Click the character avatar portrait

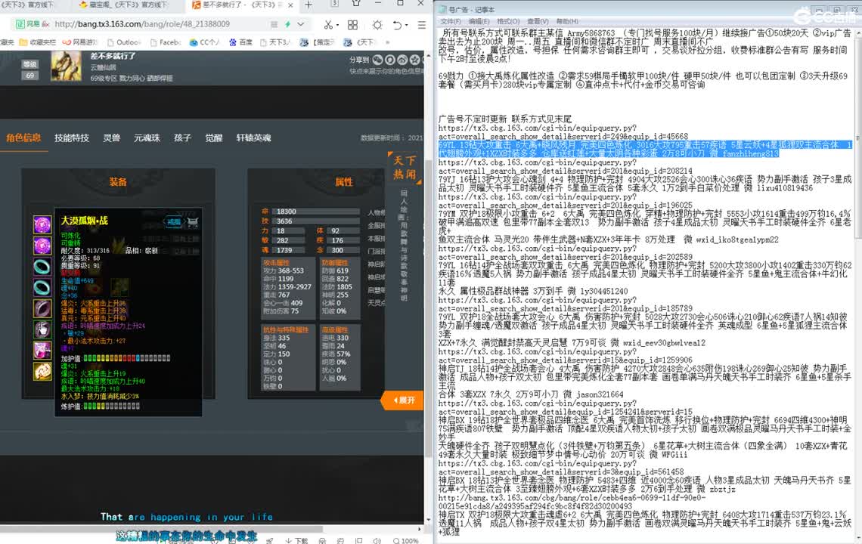tap(66, 66)
